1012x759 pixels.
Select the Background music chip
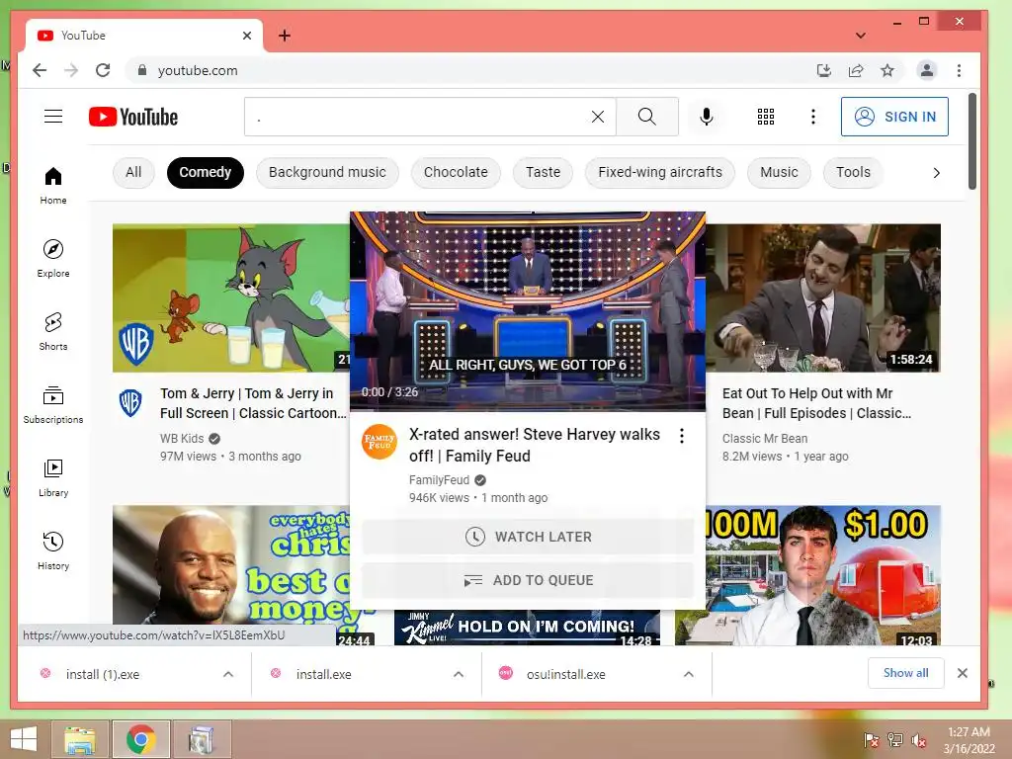(327, 172)
